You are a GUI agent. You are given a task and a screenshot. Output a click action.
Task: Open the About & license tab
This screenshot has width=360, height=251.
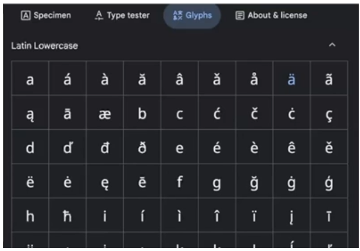[272, 15]
